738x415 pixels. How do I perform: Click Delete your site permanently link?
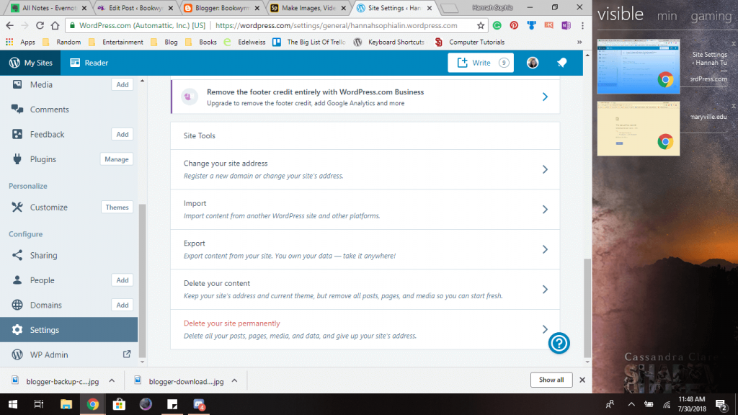[x=232, y=323]
